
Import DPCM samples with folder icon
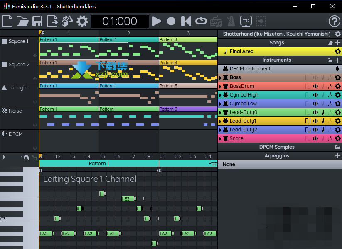click(338, 147)
